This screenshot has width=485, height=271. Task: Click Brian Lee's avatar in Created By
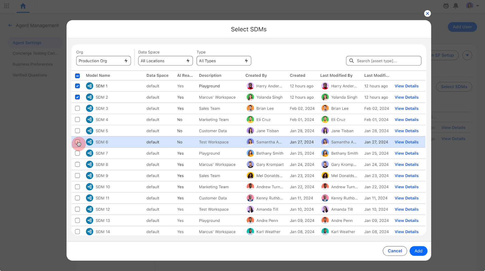pos(250,108)
